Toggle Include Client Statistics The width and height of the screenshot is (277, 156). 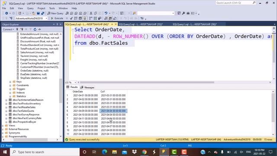point(100,18)
